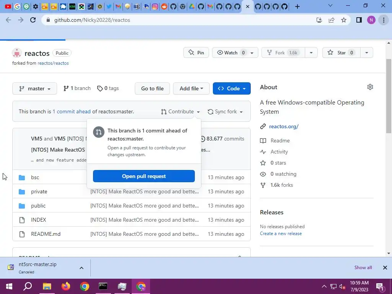392x294 pixels.
Task: Open the tab search chevron
Action: tap(330, 5)
